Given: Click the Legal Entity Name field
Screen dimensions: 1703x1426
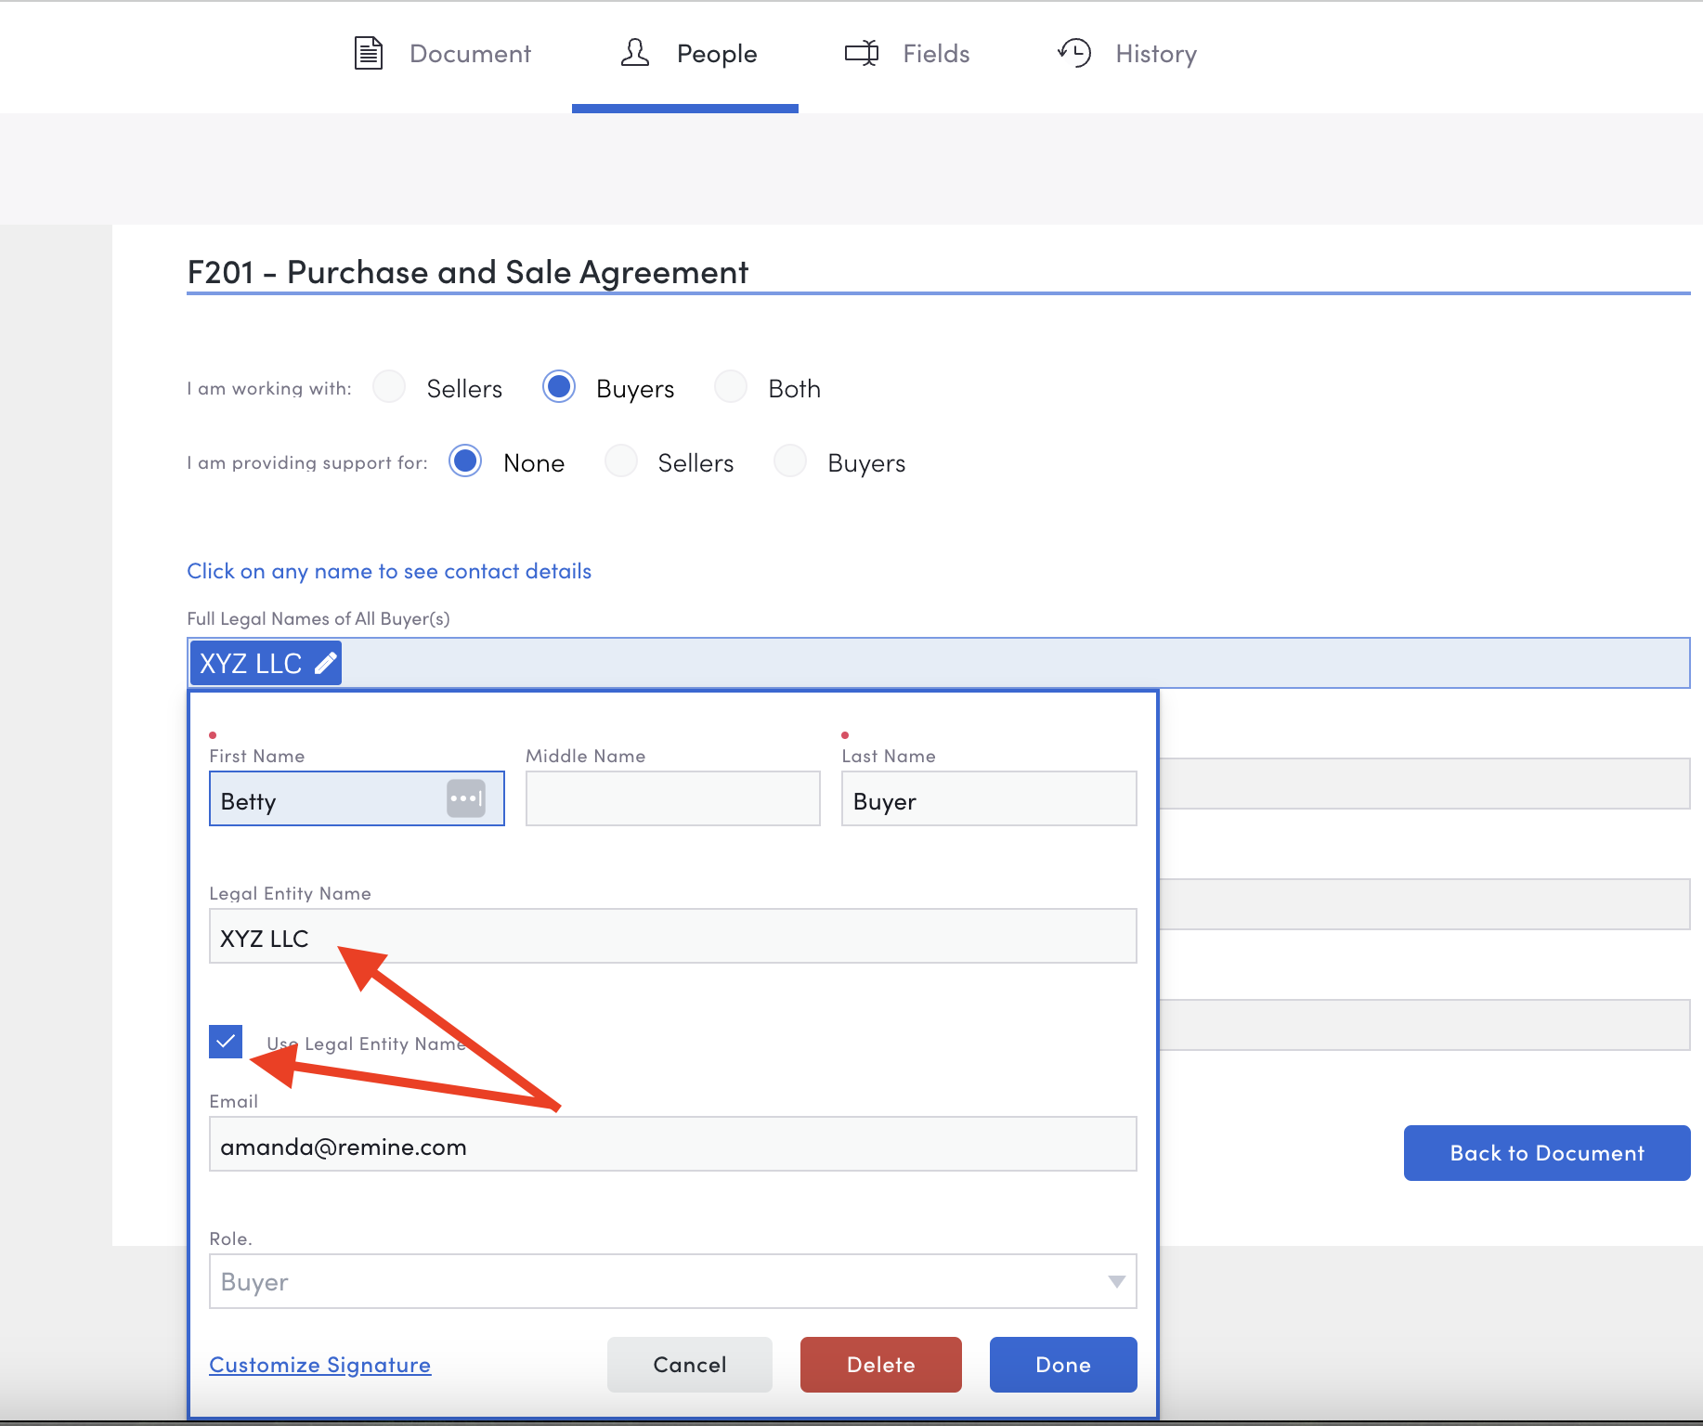Looking at the screenshot, I should (673, 936).
